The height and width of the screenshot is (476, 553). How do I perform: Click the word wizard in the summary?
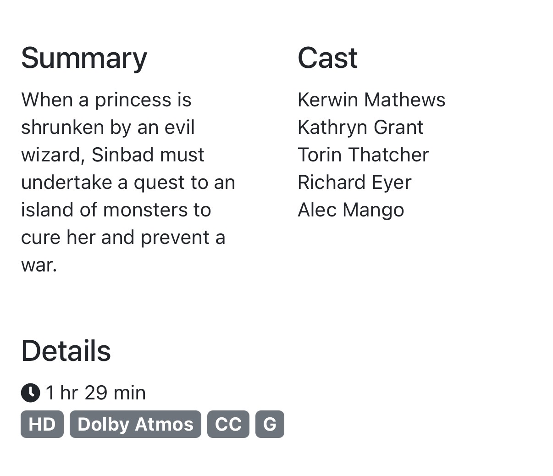[52, 155]
